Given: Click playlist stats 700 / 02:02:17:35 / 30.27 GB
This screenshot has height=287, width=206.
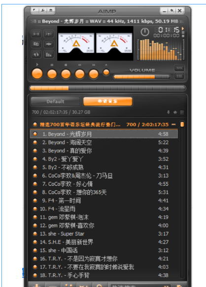Looking at the screenshot, I should (61, 112).
